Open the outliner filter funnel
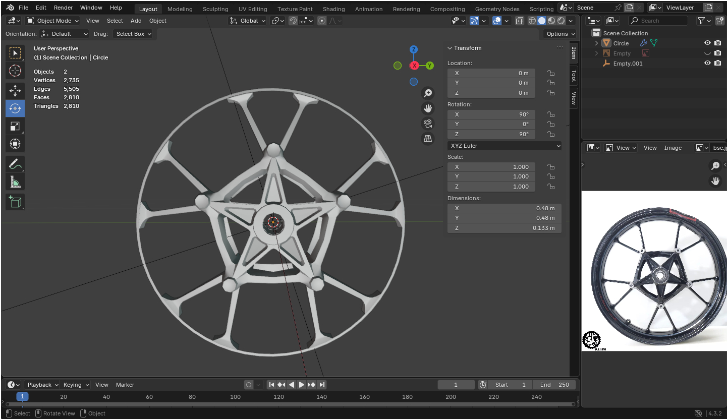The width and height of the screenshot is (728, 420). pyautogui.click(x=701, y=21)
